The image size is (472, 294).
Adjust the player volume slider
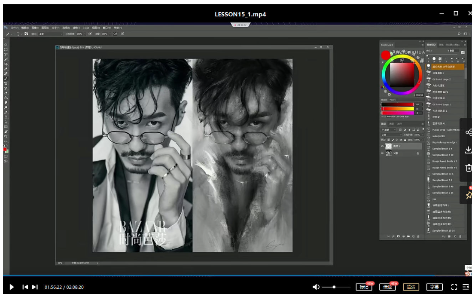(336, 287)
